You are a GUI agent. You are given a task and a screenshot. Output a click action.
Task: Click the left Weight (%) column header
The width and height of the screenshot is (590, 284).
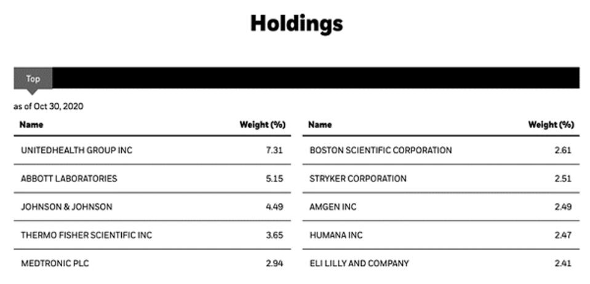click(263, 125)
